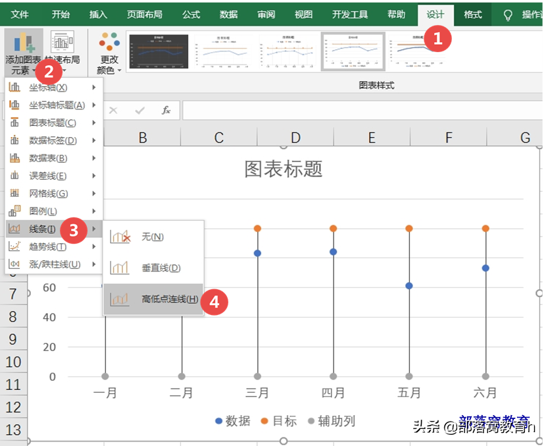
Task: Click the 数据标签(D) menu icon
Action: [x=14, y=140]
